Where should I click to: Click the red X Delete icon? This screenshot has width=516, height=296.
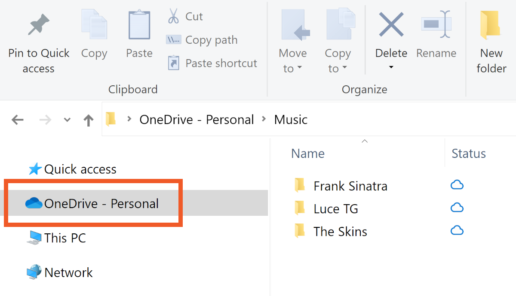[391, 25]
